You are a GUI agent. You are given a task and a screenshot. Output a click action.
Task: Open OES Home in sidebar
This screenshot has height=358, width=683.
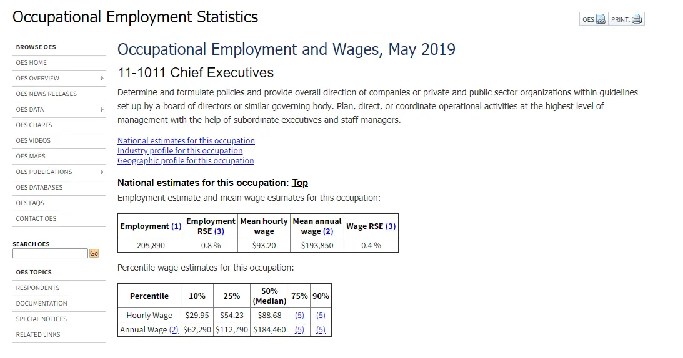31,63
